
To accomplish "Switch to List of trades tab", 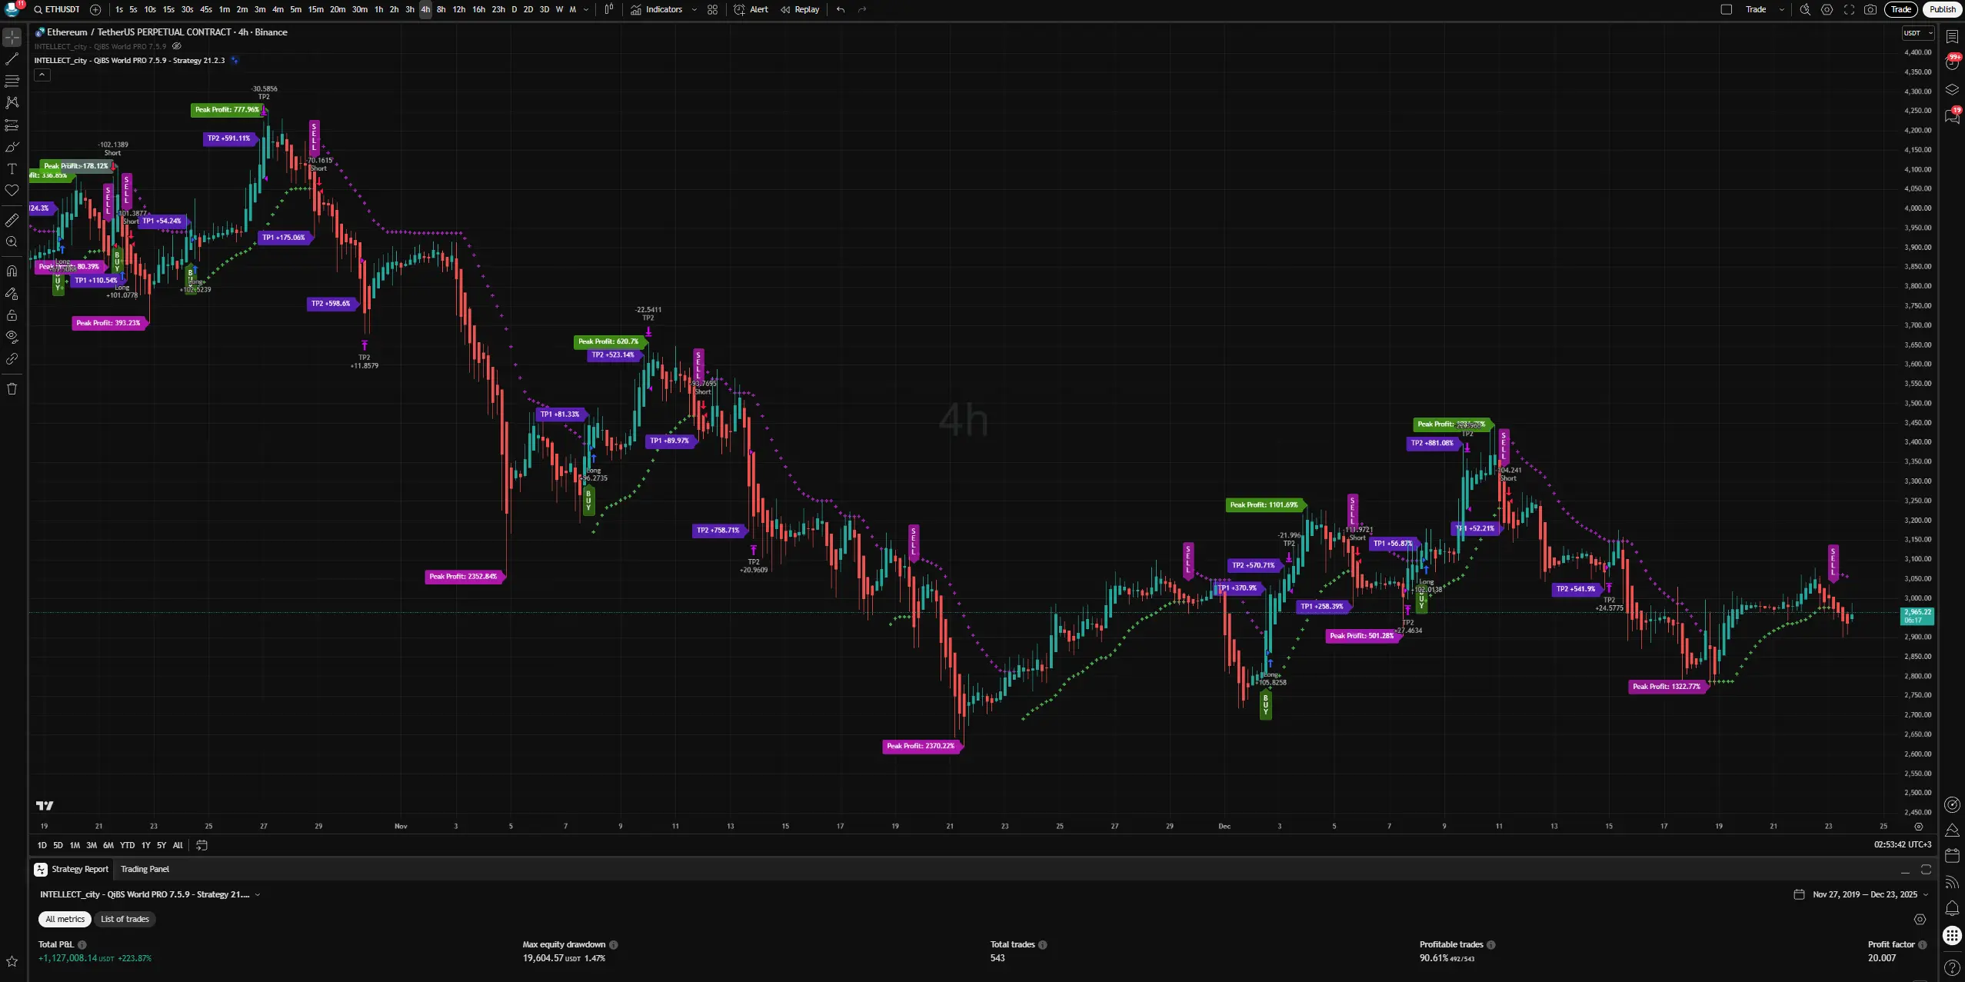I will (125, 919).
